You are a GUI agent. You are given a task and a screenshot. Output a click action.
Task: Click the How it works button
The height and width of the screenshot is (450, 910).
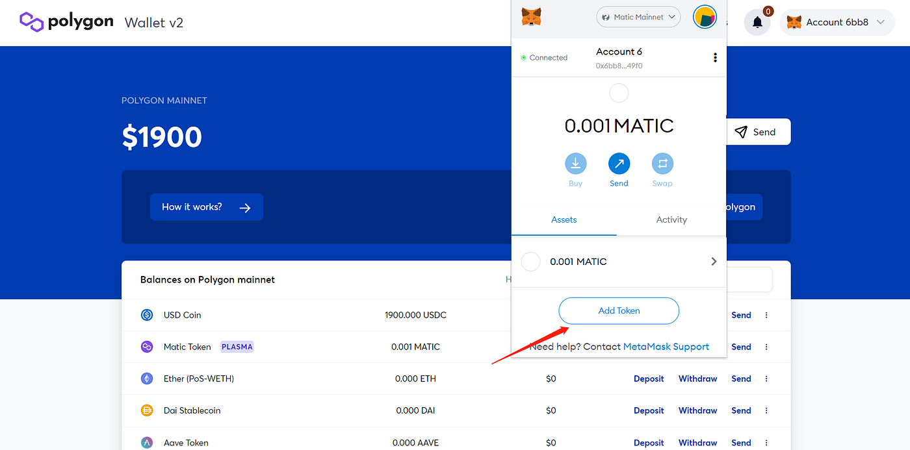(207, 206)
